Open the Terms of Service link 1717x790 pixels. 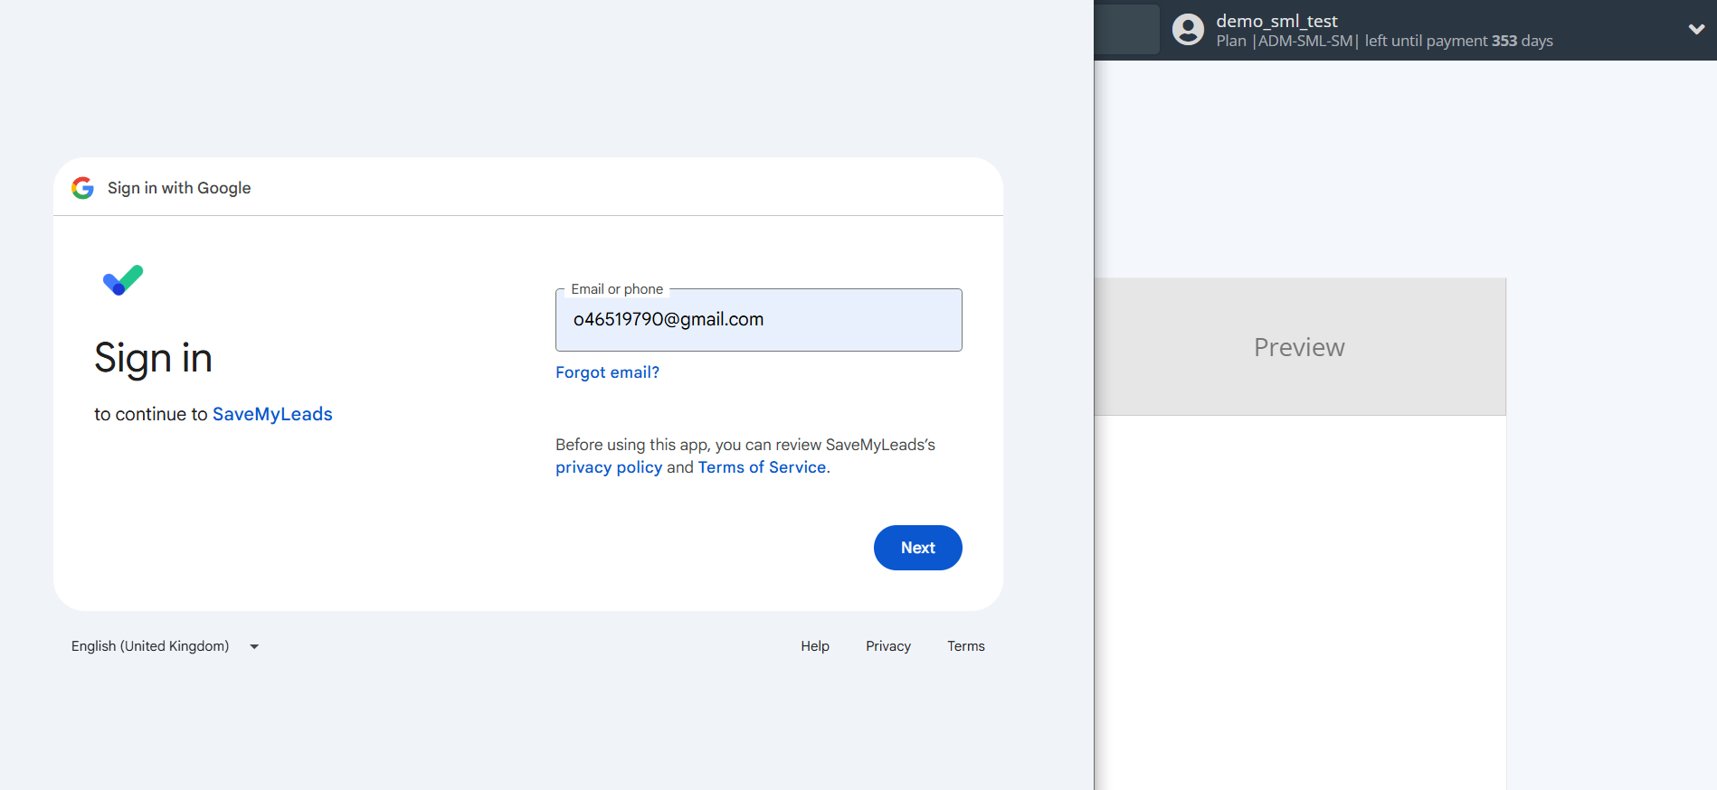click(762, 467)
